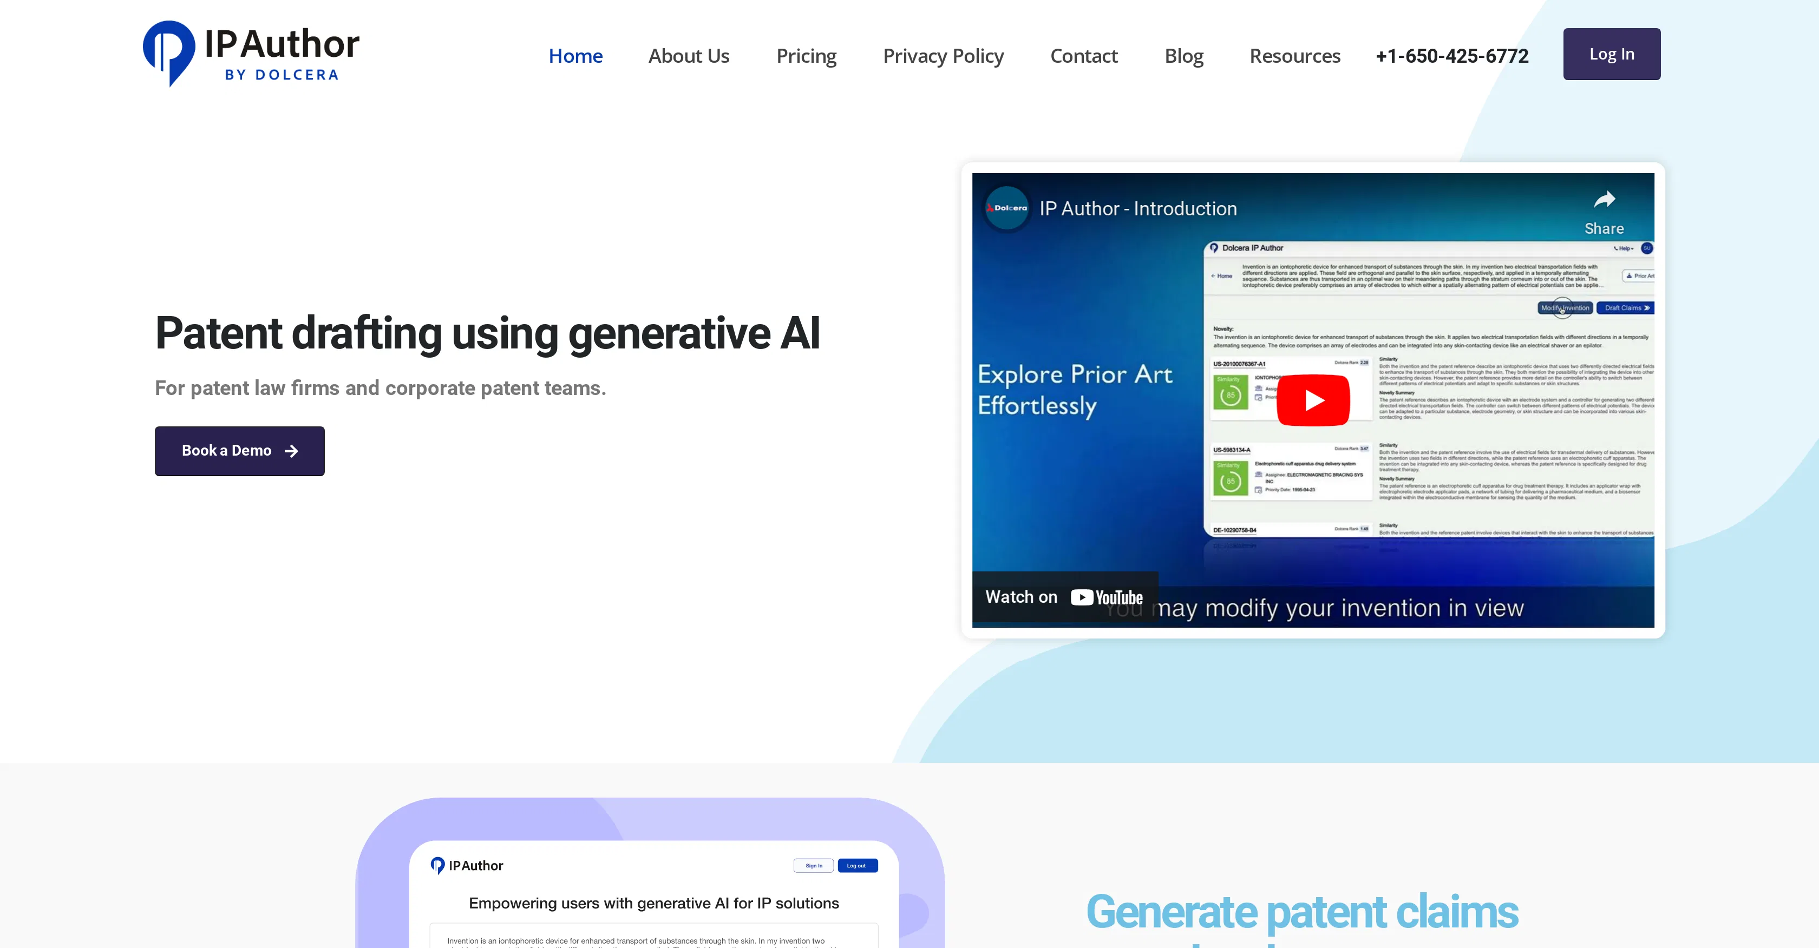The image size is (1819, 948).
Task: Click the SU profile avatar in the app header
Action: [1646, 248]
